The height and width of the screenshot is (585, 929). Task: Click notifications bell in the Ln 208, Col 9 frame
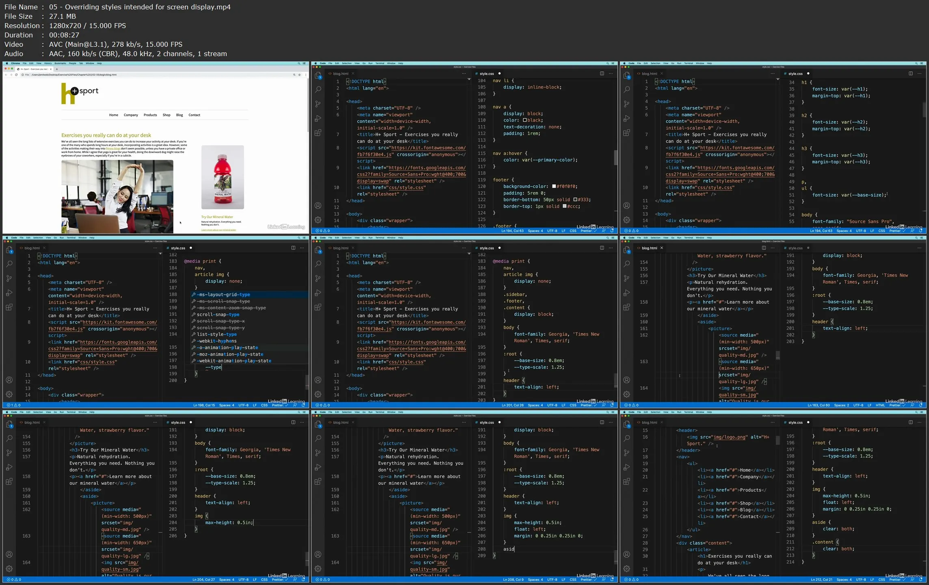612,580
